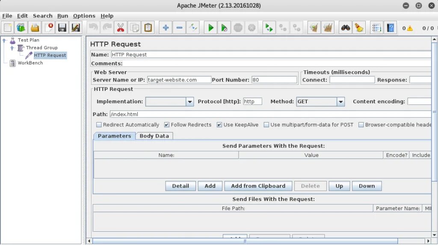Click the Toggle enable/disable icon
The image size is (438, 245).
pos(193,28)
